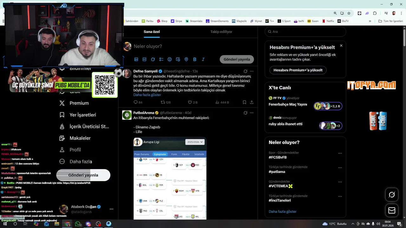Dismiss the Premium+ upgrade card
406x228 pixels.
[x=341, y=46]
